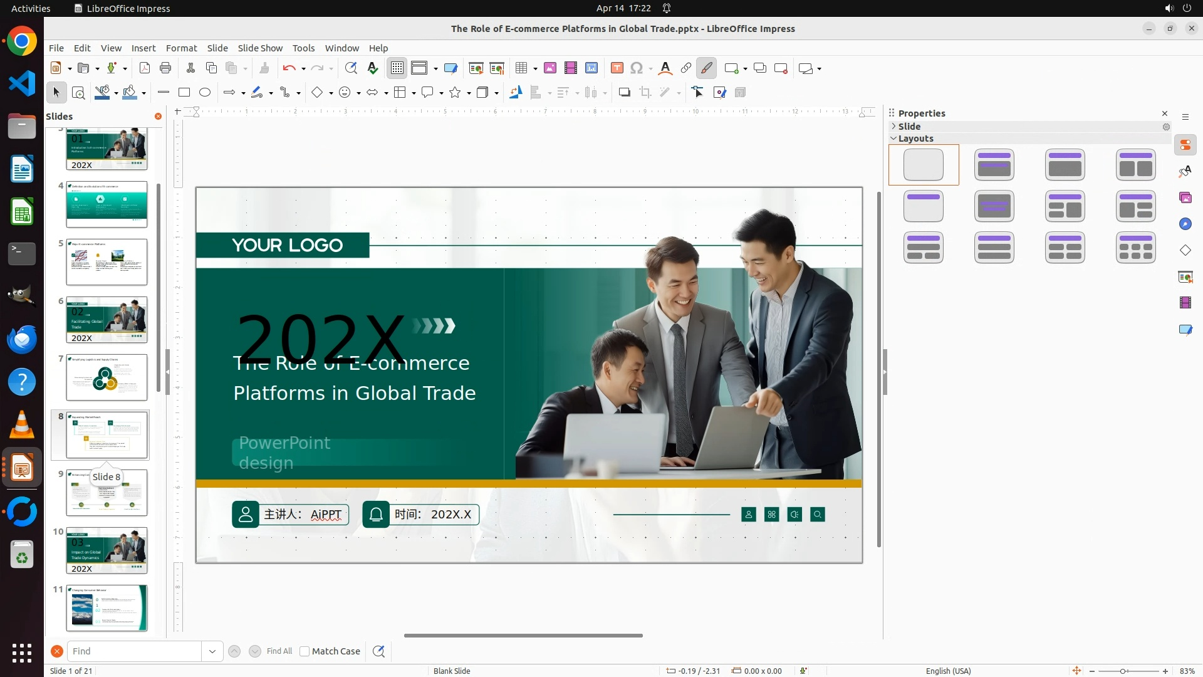1203x677 pixels.
Task: Click the Insert Text Box icon
Action: pyautogui.click(x=617, y=68)
